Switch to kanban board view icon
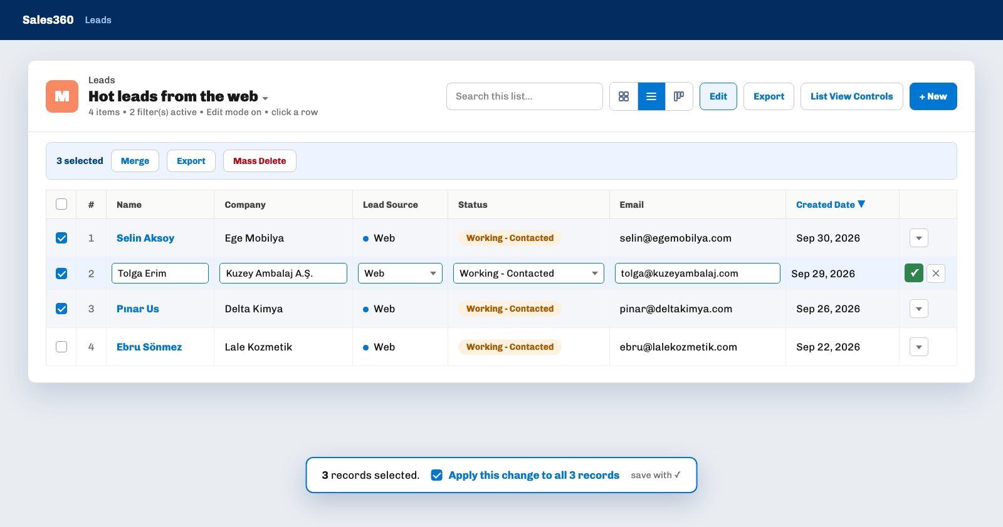 (x=679, y=96)
